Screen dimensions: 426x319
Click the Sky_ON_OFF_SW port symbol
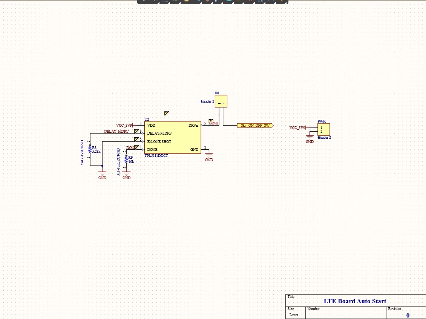(x=255, y=125)
